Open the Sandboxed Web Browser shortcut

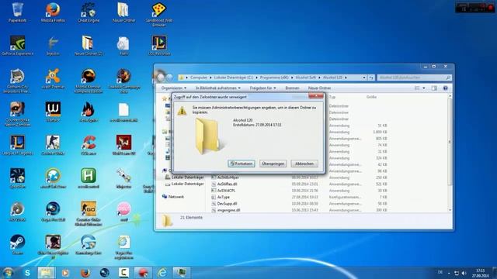pyautogui.click(x=159, y=14)
